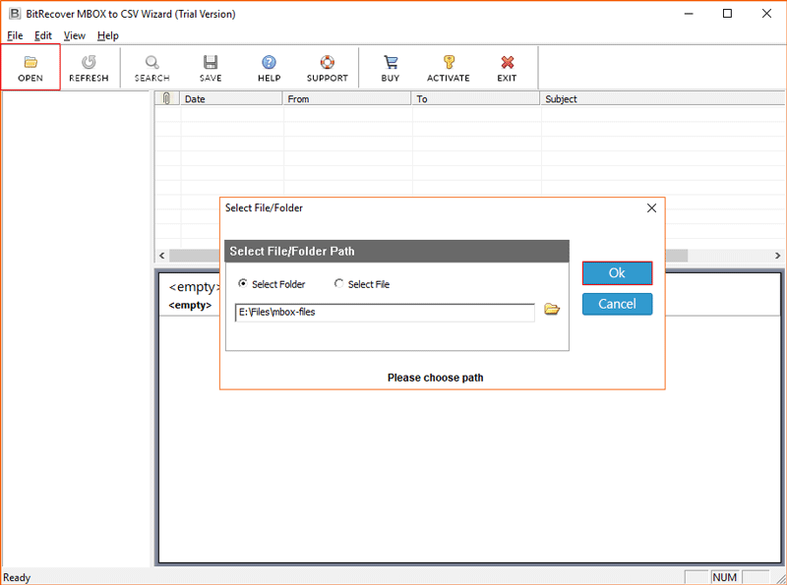Screen dimensions: 787x585
Task: Open Help via question mark icon
Action: pyautogui.click(x=269, y=62)
